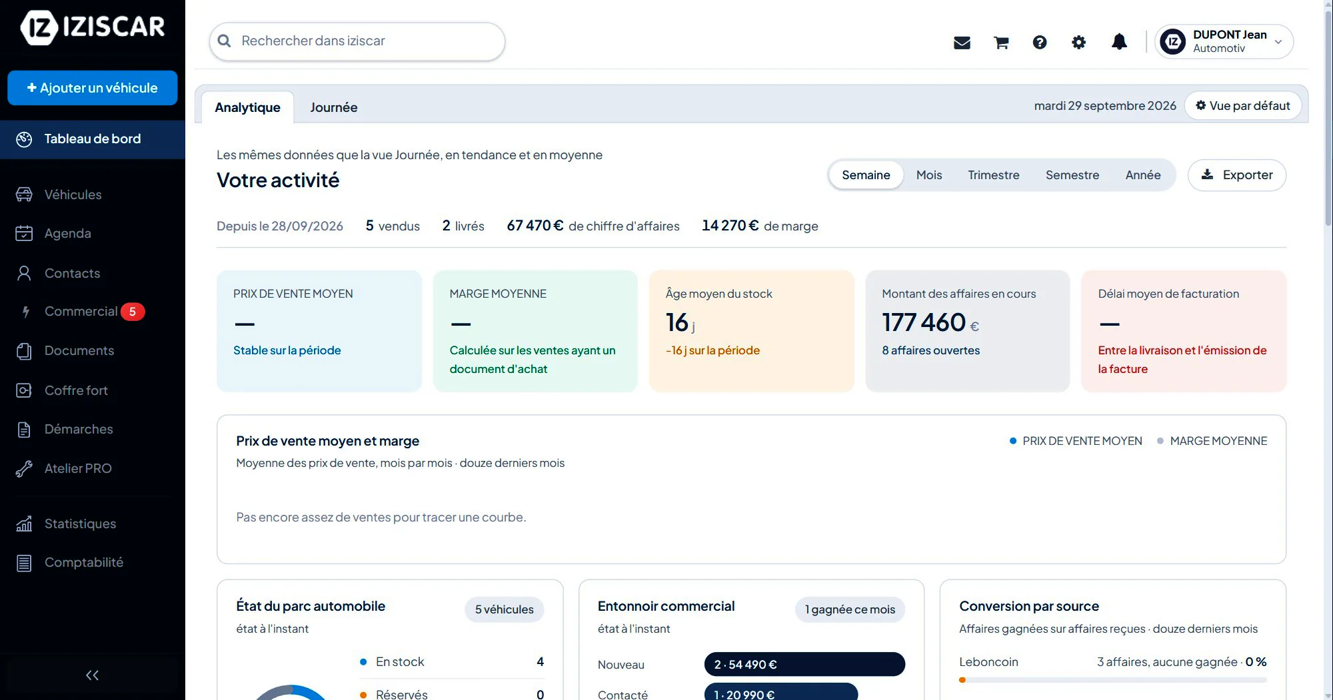Click Ajouter un véhicule button

point(93,88)
